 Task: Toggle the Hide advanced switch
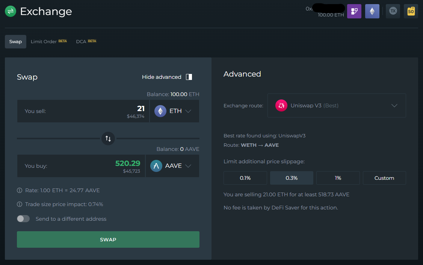click(x=189, y=77)
